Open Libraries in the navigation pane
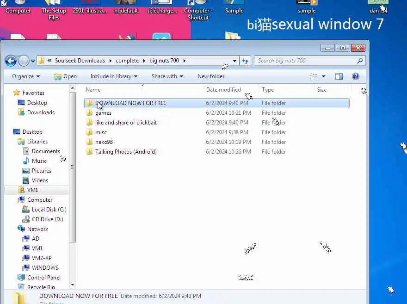The width and height of the screenshot is (407, 304). pos(37,142)
